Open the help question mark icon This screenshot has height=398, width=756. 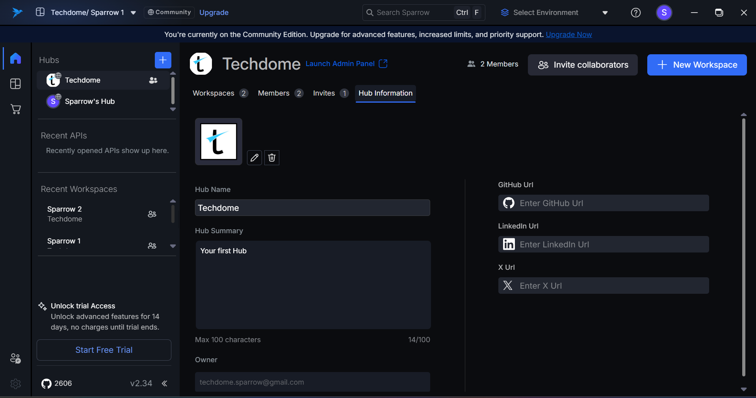click(x=635, y=13)
